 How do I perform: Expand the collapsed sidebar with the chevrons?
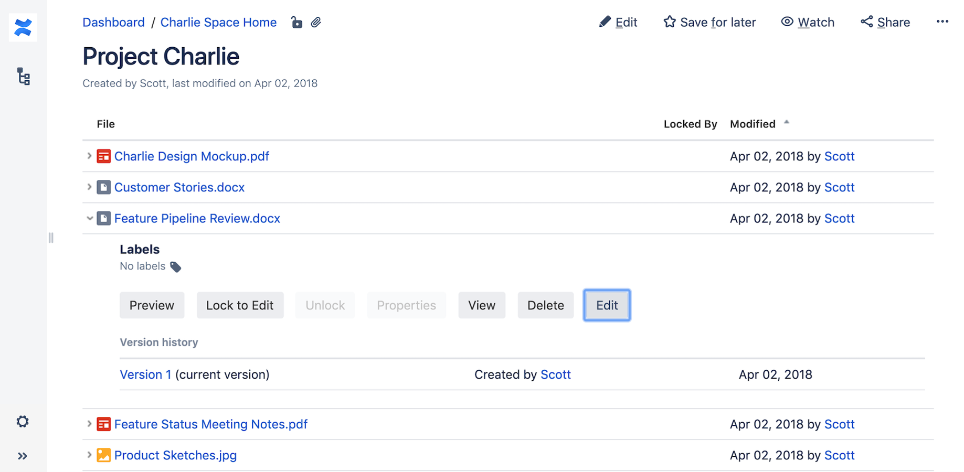coord(23,455)
